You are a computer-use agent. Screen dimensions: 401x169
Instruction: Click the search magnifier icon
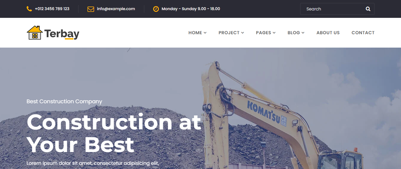[368, 9]
